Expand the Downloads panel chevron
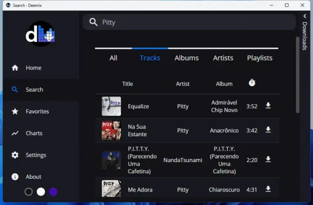The image size is (313, 205). pyautogui.click(x=305, y=16)
